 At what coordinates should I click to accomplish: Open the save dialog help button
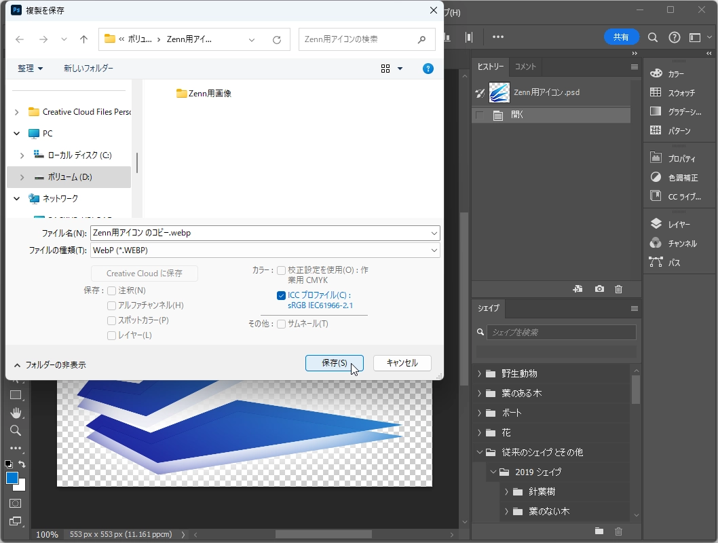pos(428,69)
